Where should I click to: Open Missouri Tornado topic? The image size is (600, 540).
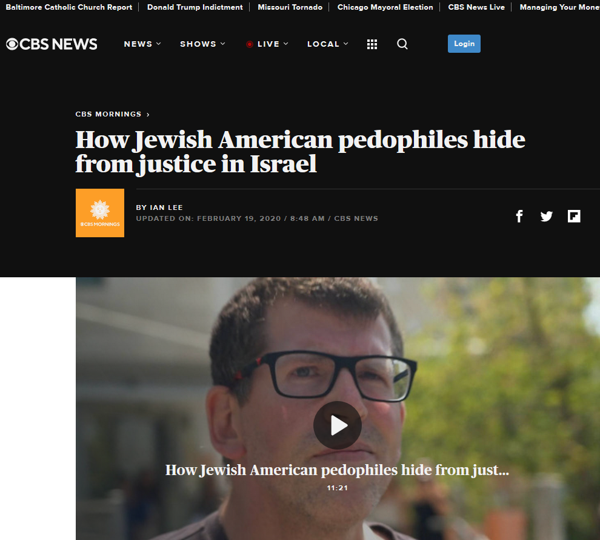[x=290, y=7]
